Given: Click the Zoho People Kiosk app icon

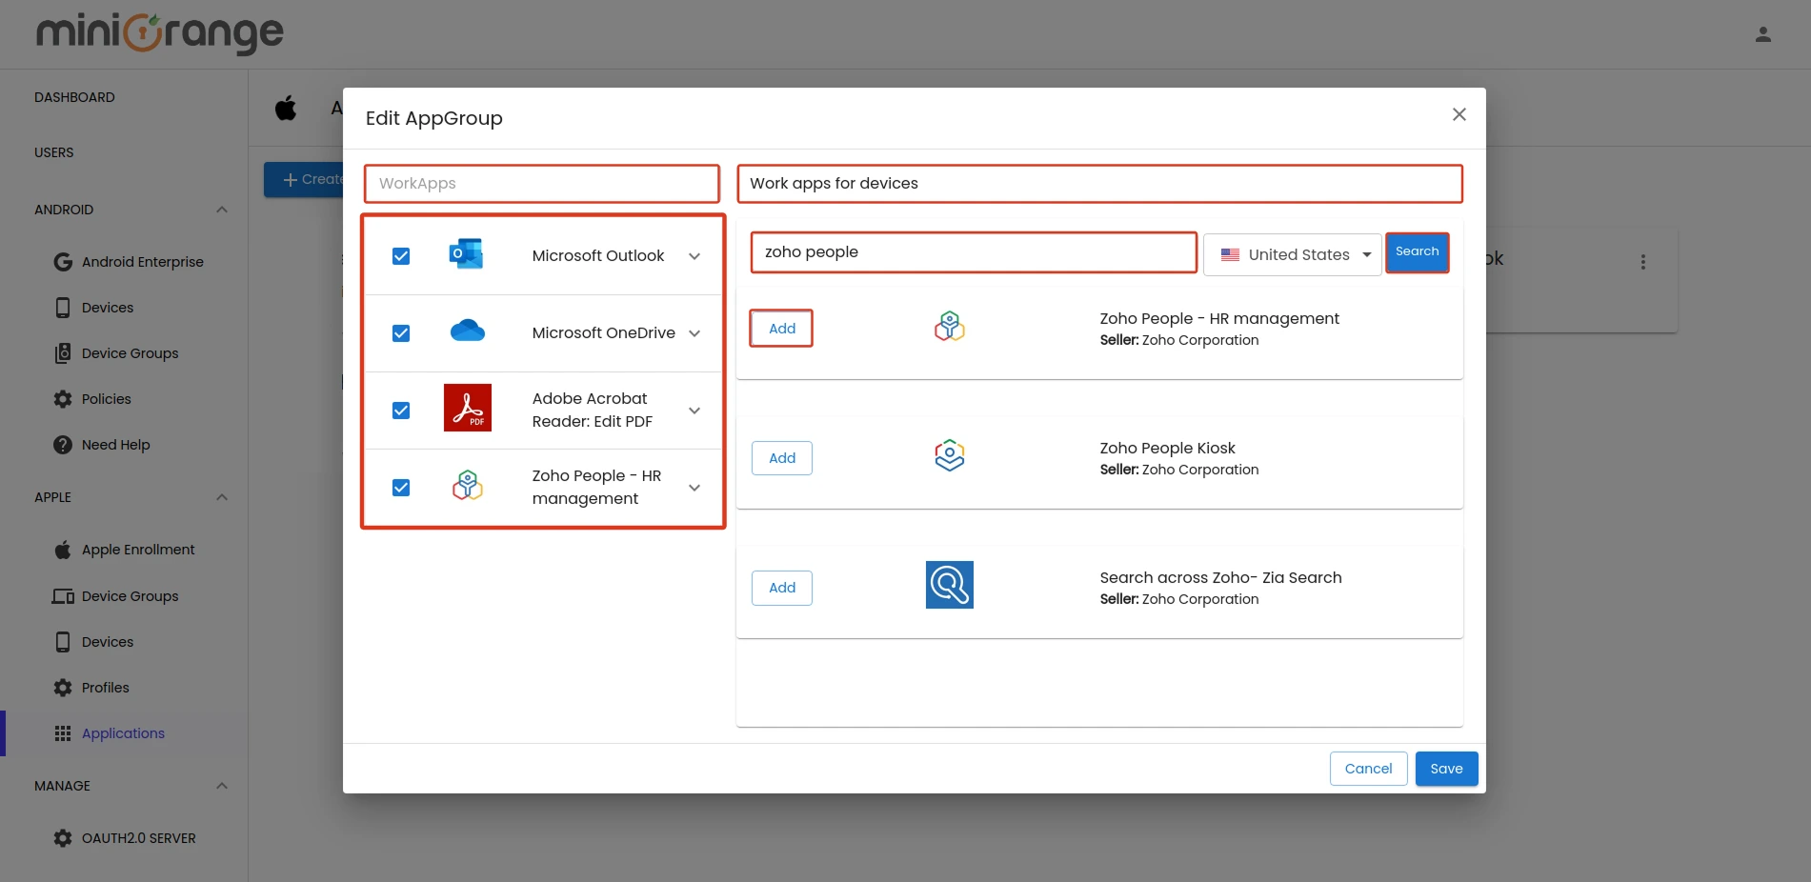Looking at the screenshot, I should 949,455.
